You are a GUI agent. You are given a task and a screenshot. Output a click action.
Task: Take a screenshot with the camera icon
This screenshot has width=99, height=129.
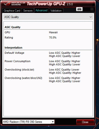coord(79,9)
